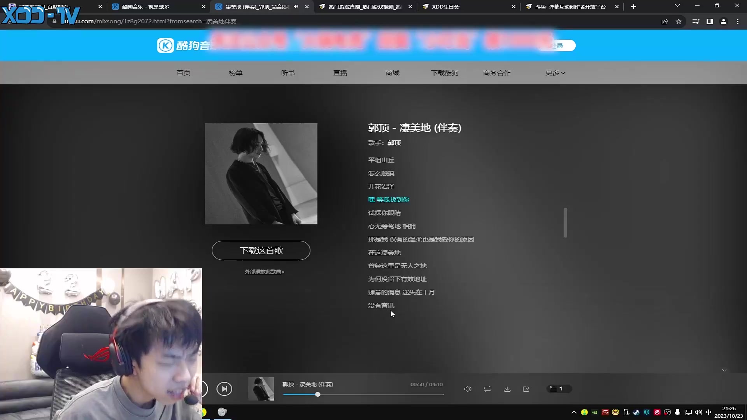747x420 pixels.
Task: Click the lyric line 在这凄美地
Action: 384,252
